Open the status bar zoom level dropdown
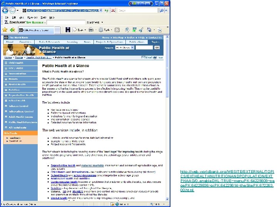 point(164,204)
